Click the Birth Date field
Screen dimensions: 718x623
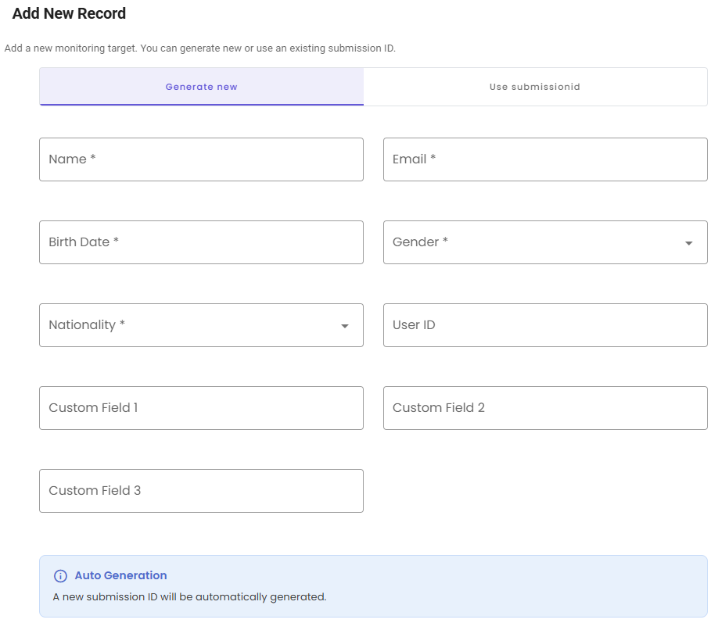coord(201,242)
